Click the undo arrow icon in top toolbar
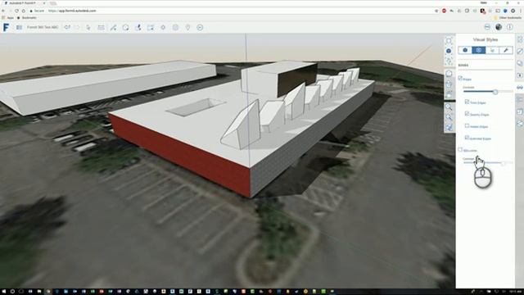This screenshot has width=524, height=295. pos(67,27)
